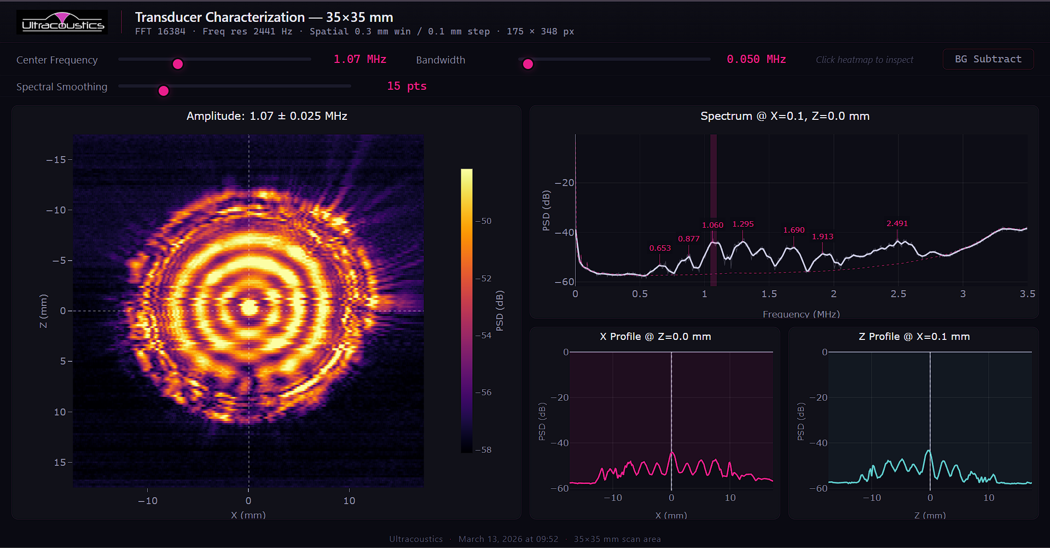Select the X Profile @ Z=0.0 mm chart
Viewport: 1050px width, 548px height.
point(655,336)
